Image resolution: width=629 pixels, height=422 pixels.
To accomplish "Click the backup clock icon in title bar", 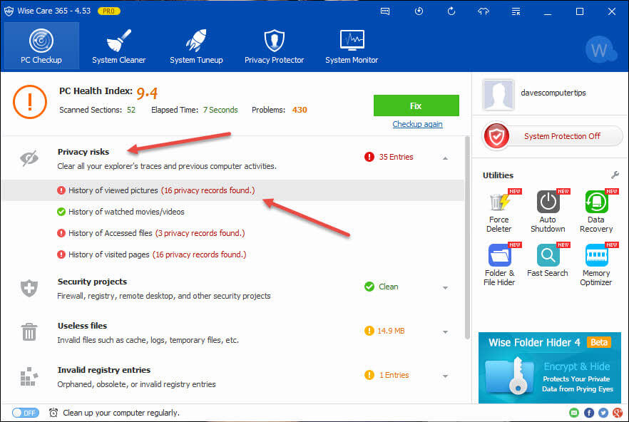I will [419, 11].
